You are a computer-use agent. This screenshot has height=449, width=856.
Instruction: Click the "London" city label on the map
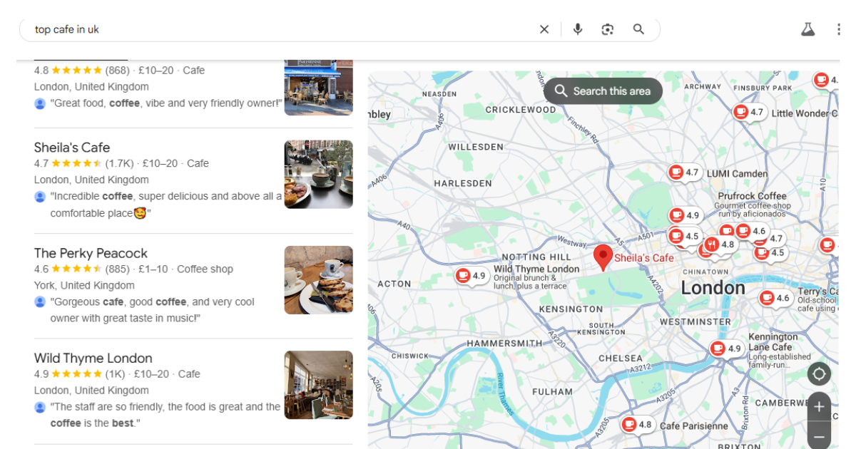713,288
